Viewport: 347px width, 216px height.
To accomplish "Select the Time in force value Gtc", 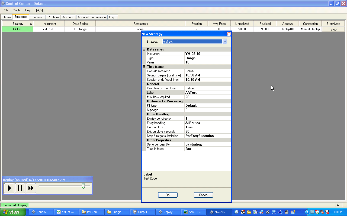I will tap(208, 149).
